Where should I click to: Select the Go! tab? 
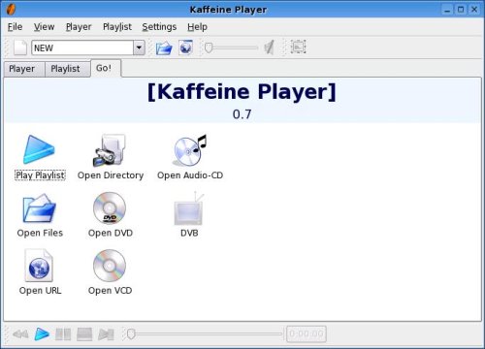click(106, 68)
